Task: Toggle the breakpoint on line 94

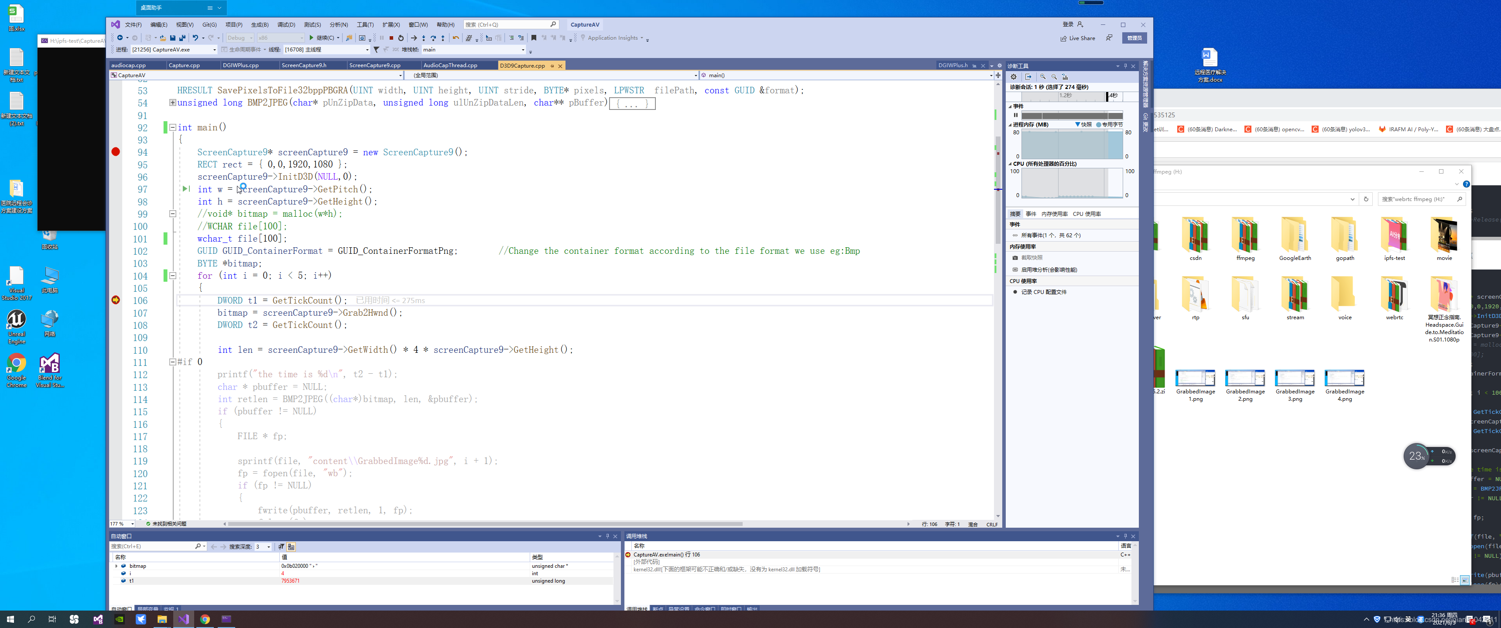Action: click(x=115, y=152)
